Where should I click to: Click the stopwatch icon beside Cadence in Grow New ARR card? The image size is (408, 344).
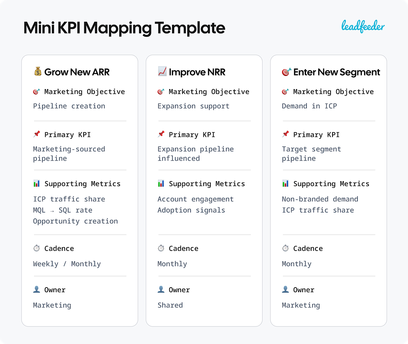tap(37, 248)
